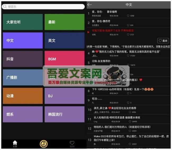Switch to the heart 我的 bottom tab
This screenshot has height=150, width=172.
72,144
